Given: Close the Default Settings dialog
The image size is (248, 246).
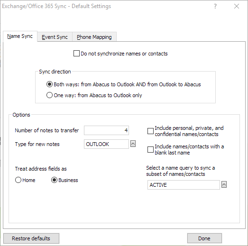Looking at the screenshot, I should 237,6.
